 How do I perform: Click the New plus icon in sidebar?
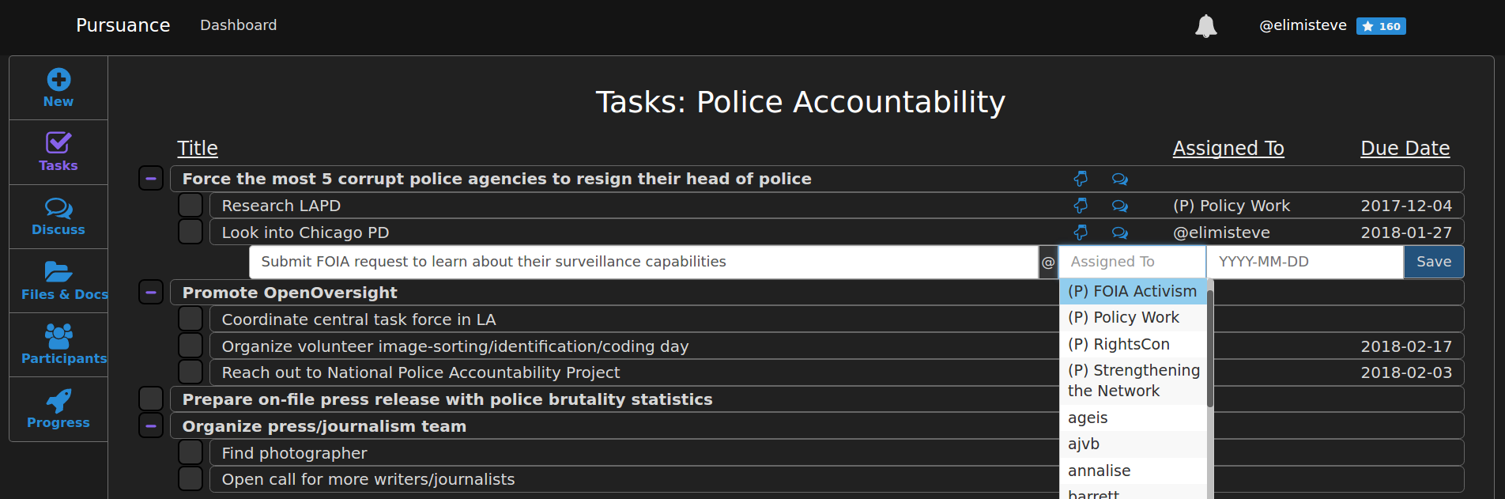pyautogui.click(x=58, y=80)
